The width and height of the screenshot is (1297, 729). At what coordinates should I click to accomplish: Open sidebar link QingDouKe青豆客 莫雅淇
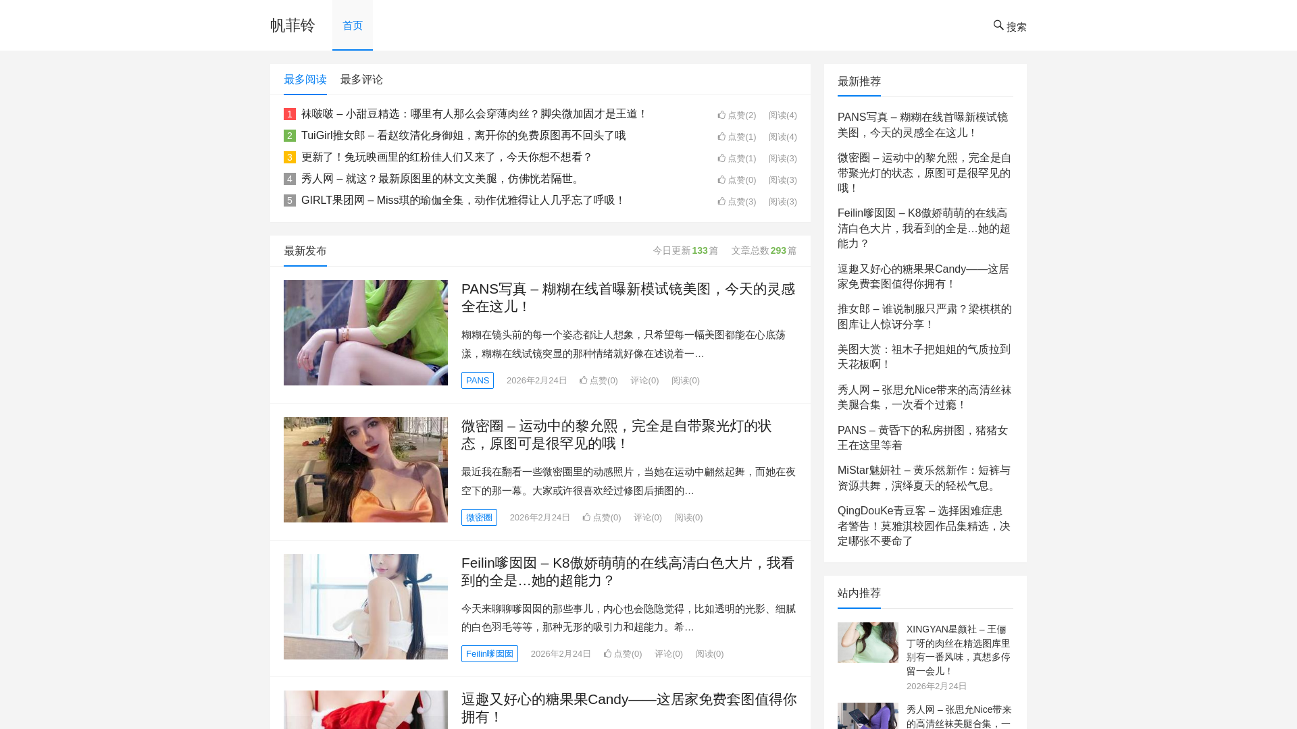[924, 526]
